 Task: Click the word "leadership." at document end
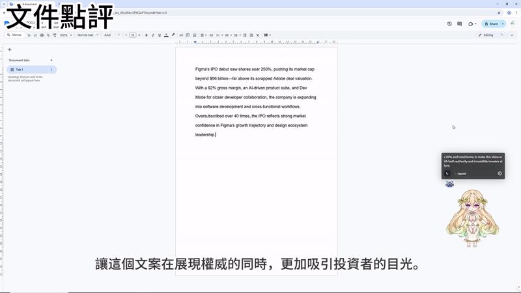205,135
